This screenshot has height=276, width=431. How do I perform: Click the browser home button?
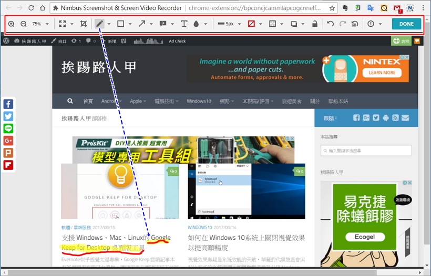click(43, 8)
